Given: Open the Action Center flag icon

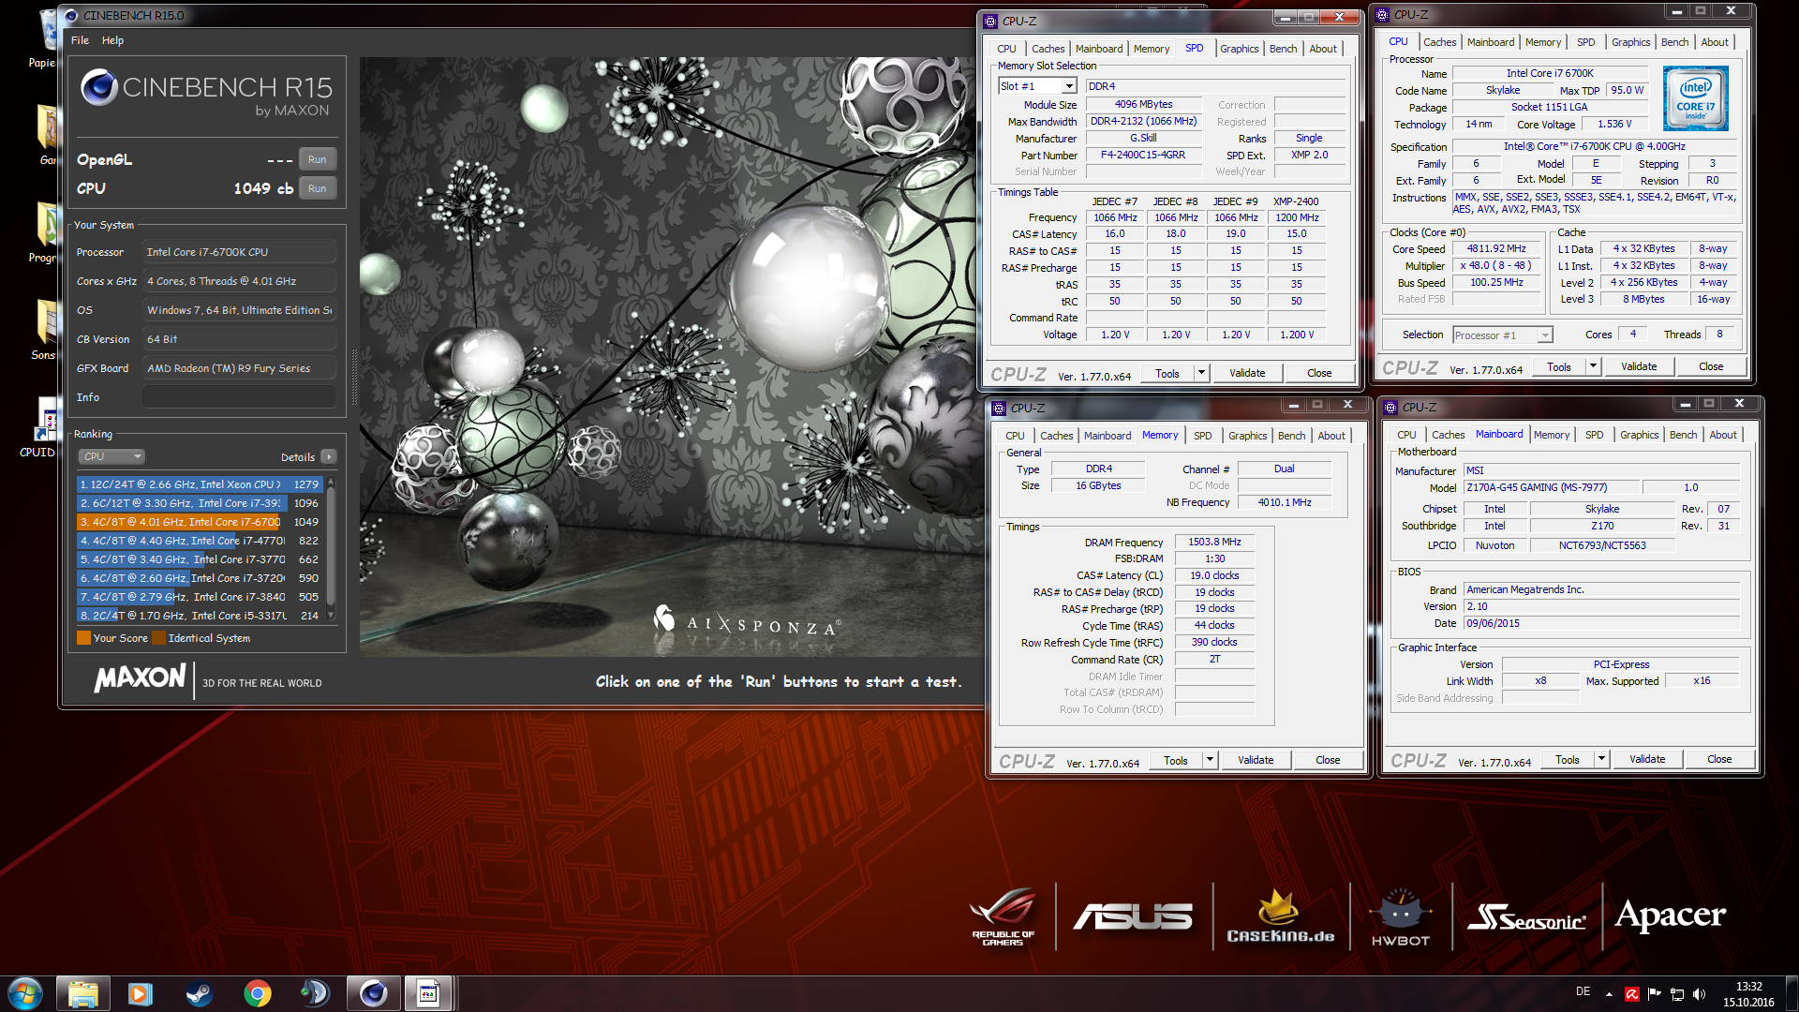Looking at the screenshot, I should pyautogui.click(x=1655, y=994).
